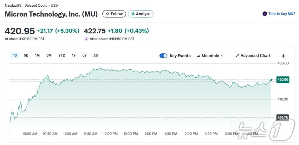Click the Analyze sparkle icon
Viewport: 299px width, 145px height.
coord(133,14)
